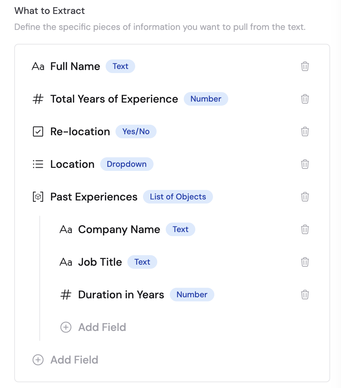Toggle the Yes/No badge on Re-location
341x388 pixels.
point(136,131)
